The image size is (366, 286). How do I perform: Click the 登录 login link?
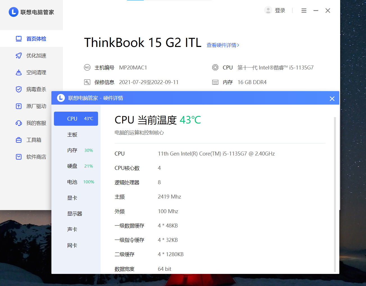click(280, 10)
